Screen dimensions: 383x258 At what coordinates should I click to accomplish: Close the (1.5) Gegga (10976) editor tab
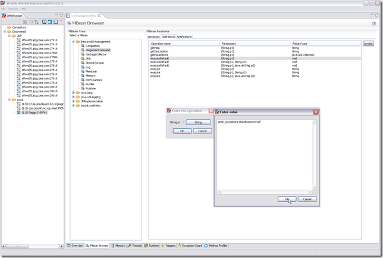(99, 15)
